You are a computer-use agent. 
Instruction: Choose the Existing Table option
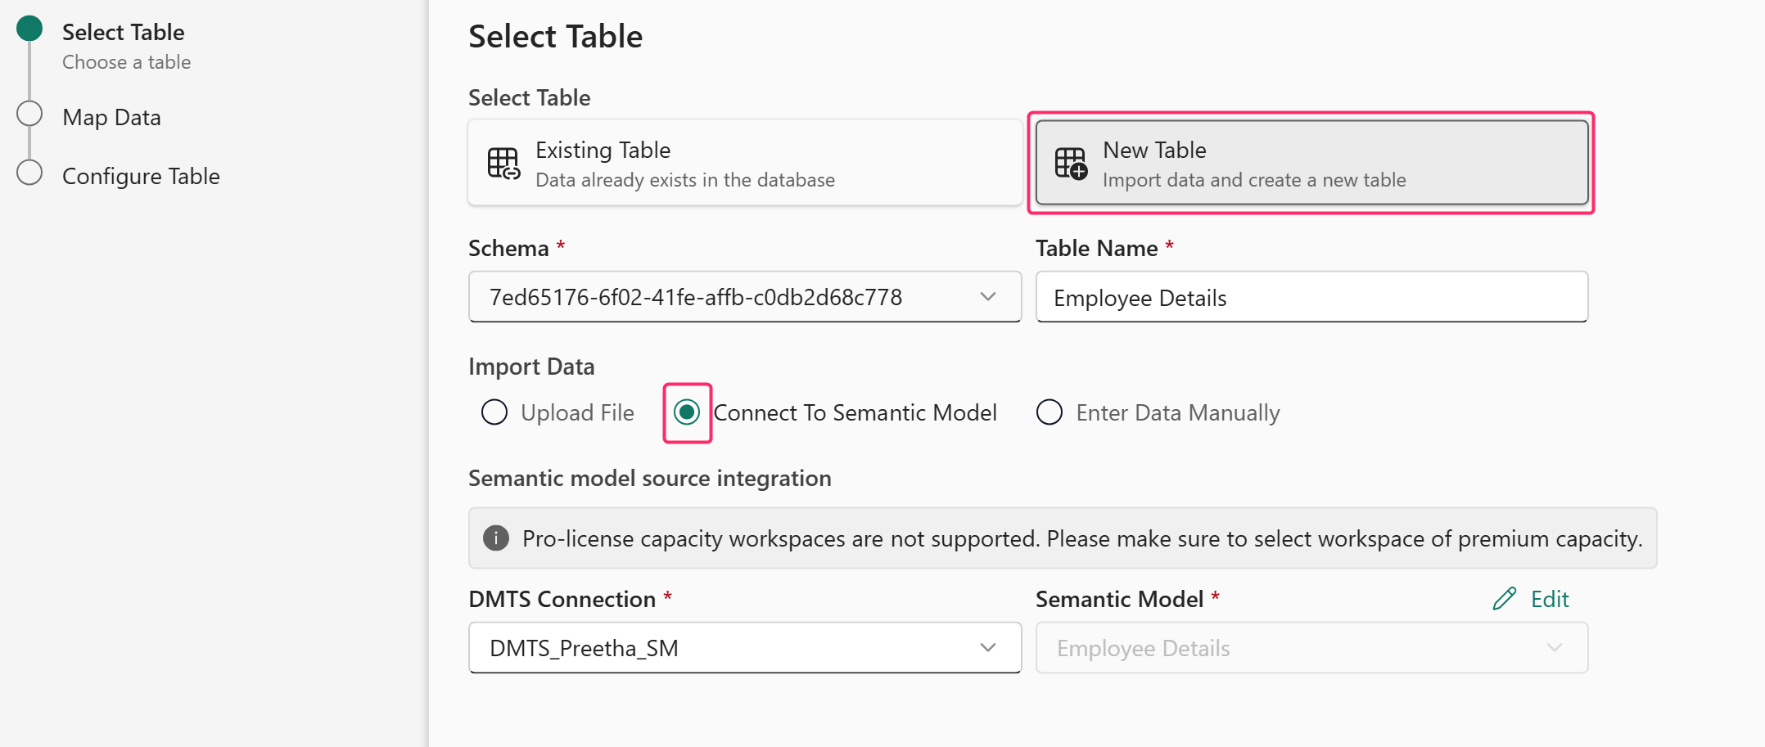coord(743,164)
